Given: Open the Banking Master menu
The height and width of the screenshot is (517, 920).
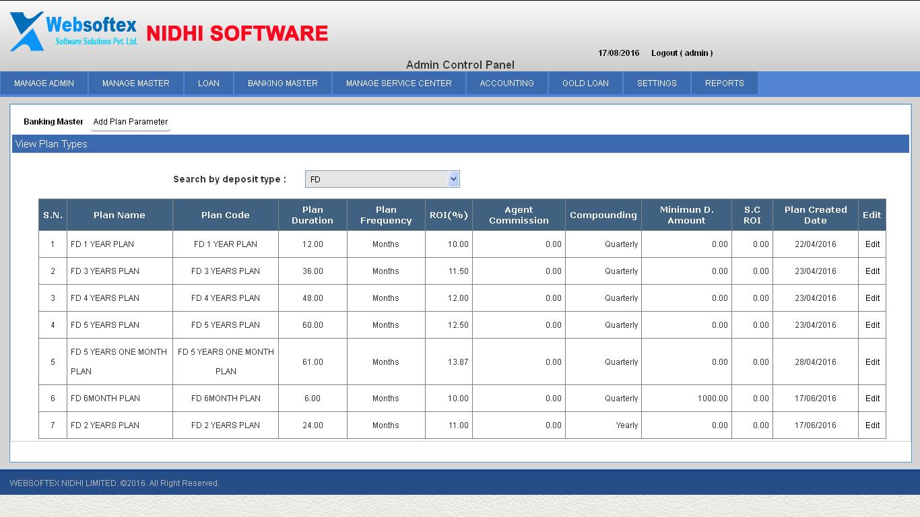Looking at the screenshot, I should 283,83.
